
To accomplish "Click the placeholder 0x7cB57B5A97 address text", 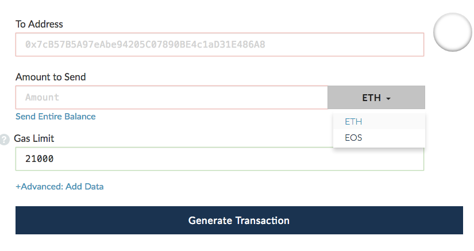I will tap(145, 45).
